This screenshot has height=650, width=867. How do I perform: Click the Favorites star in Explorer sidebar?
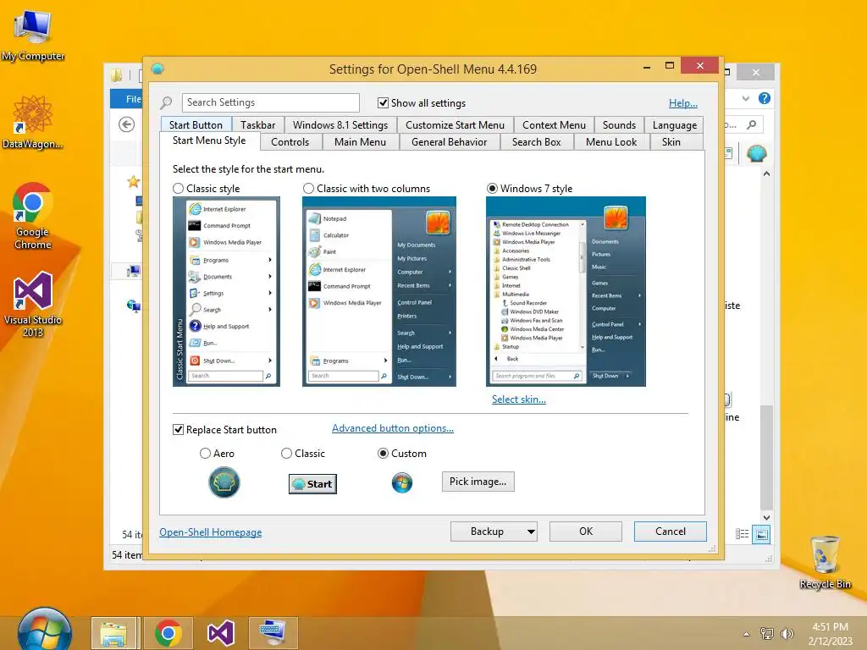coord(133,181)
